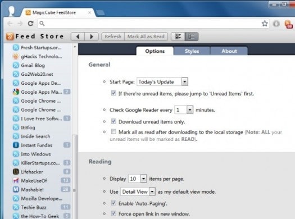Image resolution: width=295 pixels, height=219 pixels.
Task: Toggle jump to 'Unread Items' first checkbox
Action: point(114,93)
